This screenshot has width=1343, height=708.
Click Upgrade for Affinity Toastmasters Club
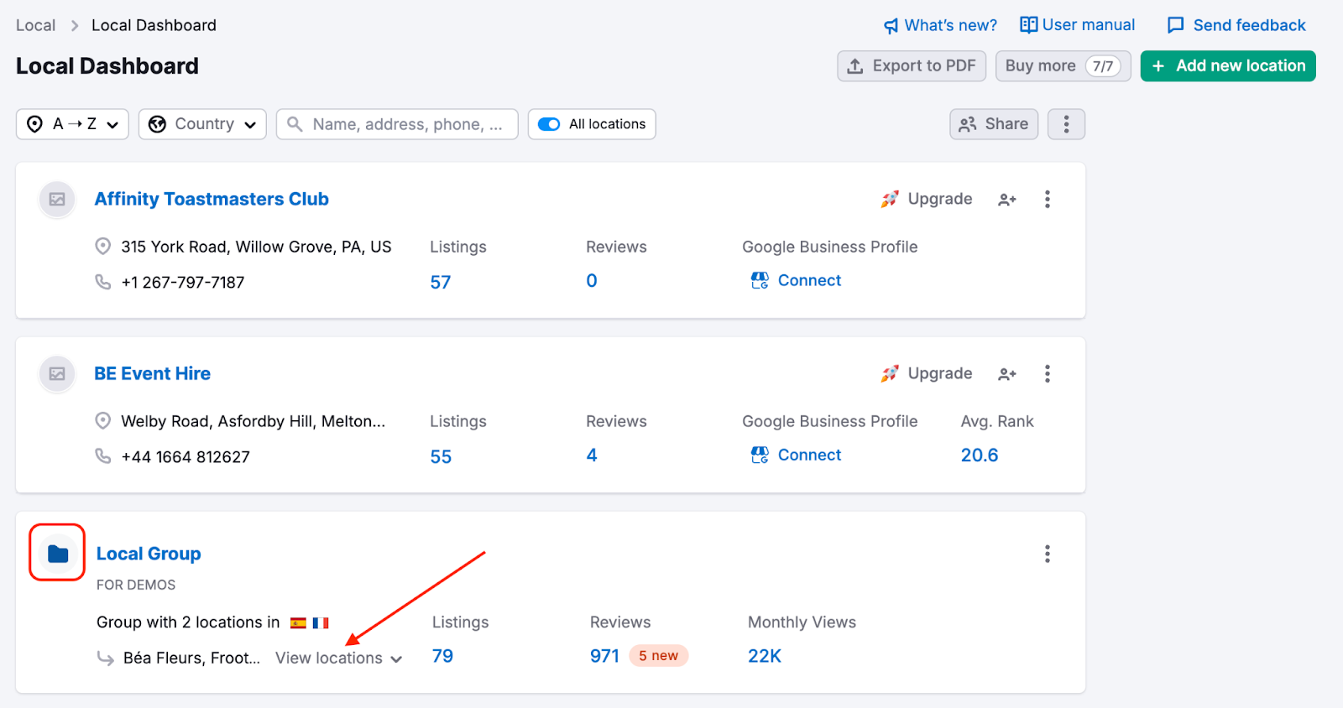[927, 199]
